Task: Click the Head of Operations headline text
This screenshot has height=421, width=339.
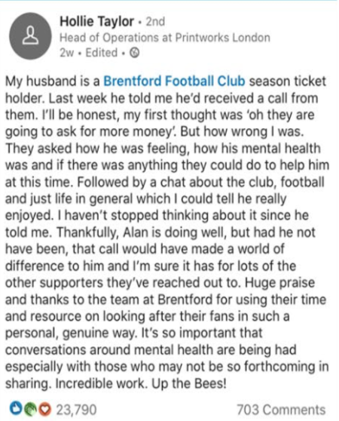Action: [109, 38]
